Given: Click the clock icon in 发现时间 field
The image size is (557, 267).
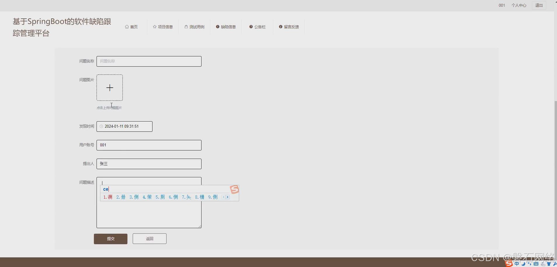Looking at the screenshot, I should coord(101,126).
